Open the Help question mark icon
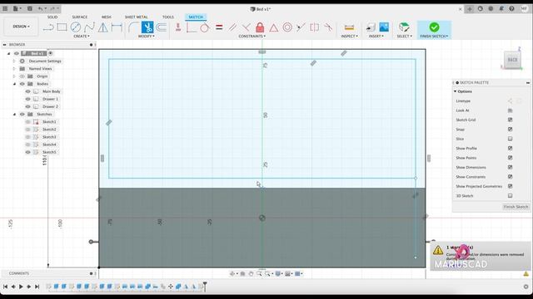The width and height of the screenshot is (533, 299). click(511, 9)
